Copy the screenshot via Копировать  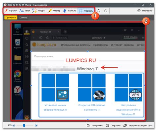pos(95,125)
